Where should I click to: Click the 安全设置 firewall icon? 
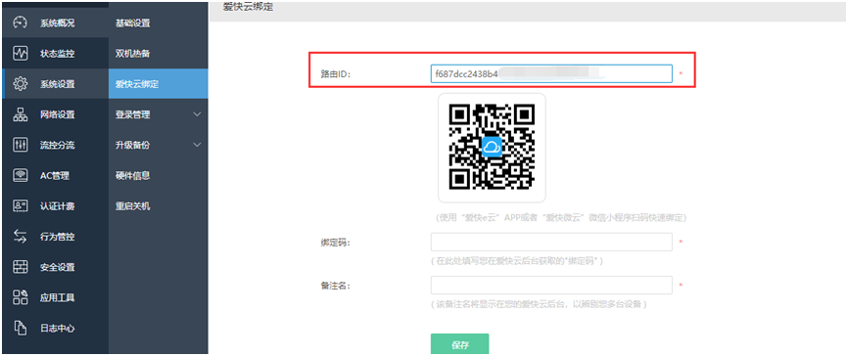pyautogui.click(x=20, y=267)
